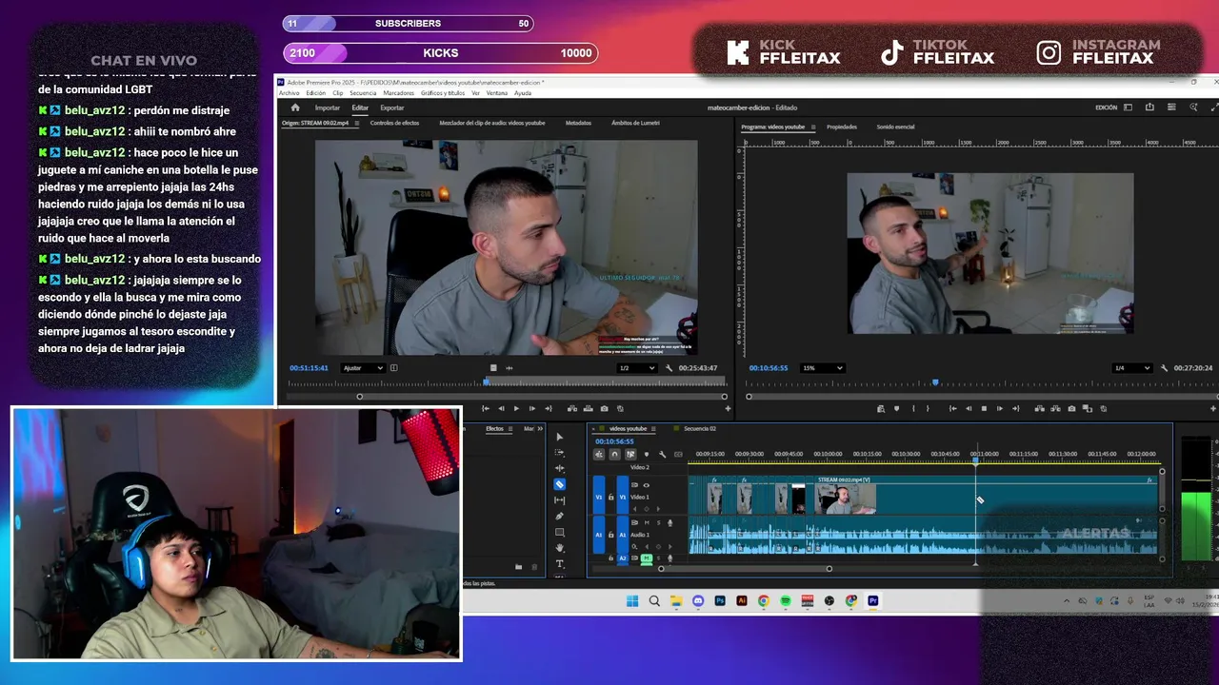The image size is (1219, 685).
Task: Select the highlighted Razor tool
Action: click(560, 484)
